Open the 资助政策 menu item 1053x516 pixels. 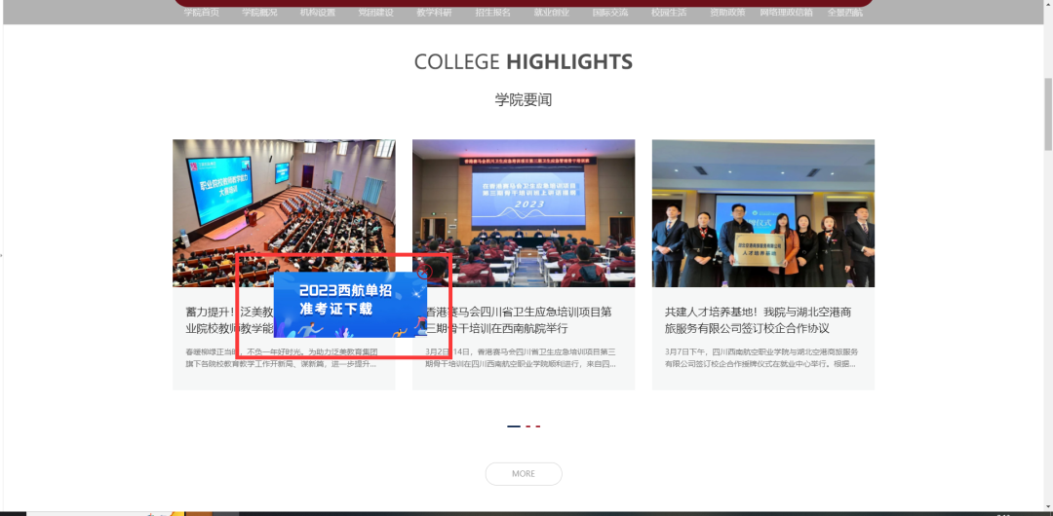point(727,13)
